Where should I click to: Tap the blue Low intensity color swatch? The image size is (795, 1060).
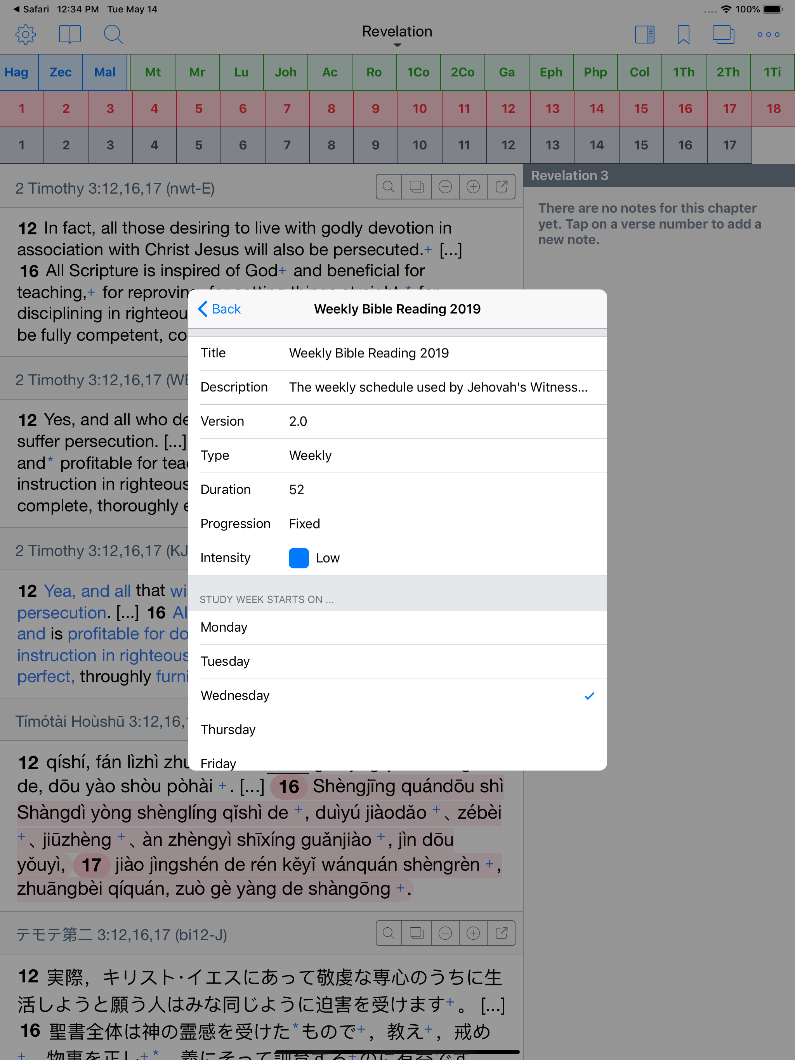point(298,558)
